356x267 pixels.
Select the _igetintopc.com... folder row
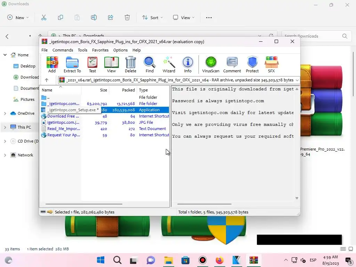point(105,104)
